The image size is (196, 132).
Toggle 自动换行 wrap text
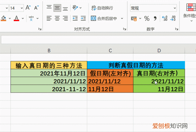pyautogui.click(x=102, y=8)
